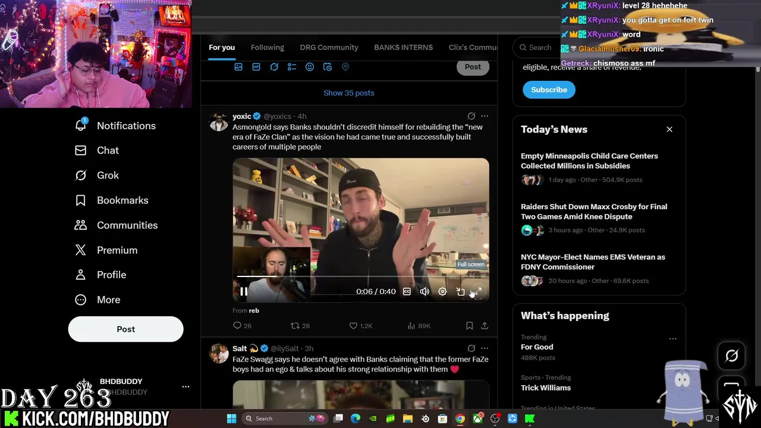Click sidebar large Post button
Screen dimensions: 761x428
[126, 329]
